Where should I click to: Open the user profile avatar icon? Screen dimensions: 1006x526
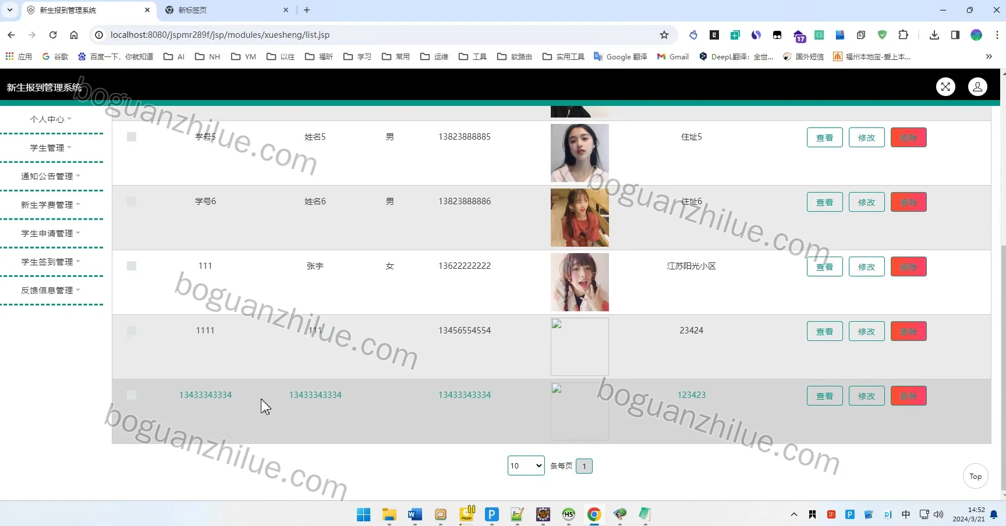[x=977, y=87]
